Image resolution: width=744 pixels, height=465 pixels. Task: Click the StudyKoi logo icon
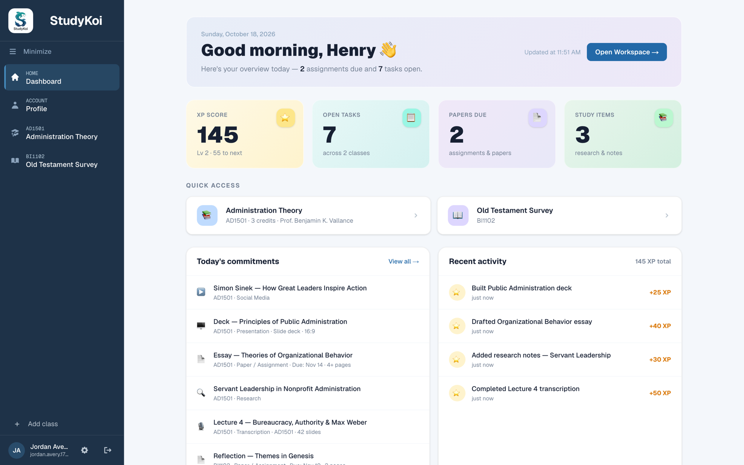click(21, 21)
